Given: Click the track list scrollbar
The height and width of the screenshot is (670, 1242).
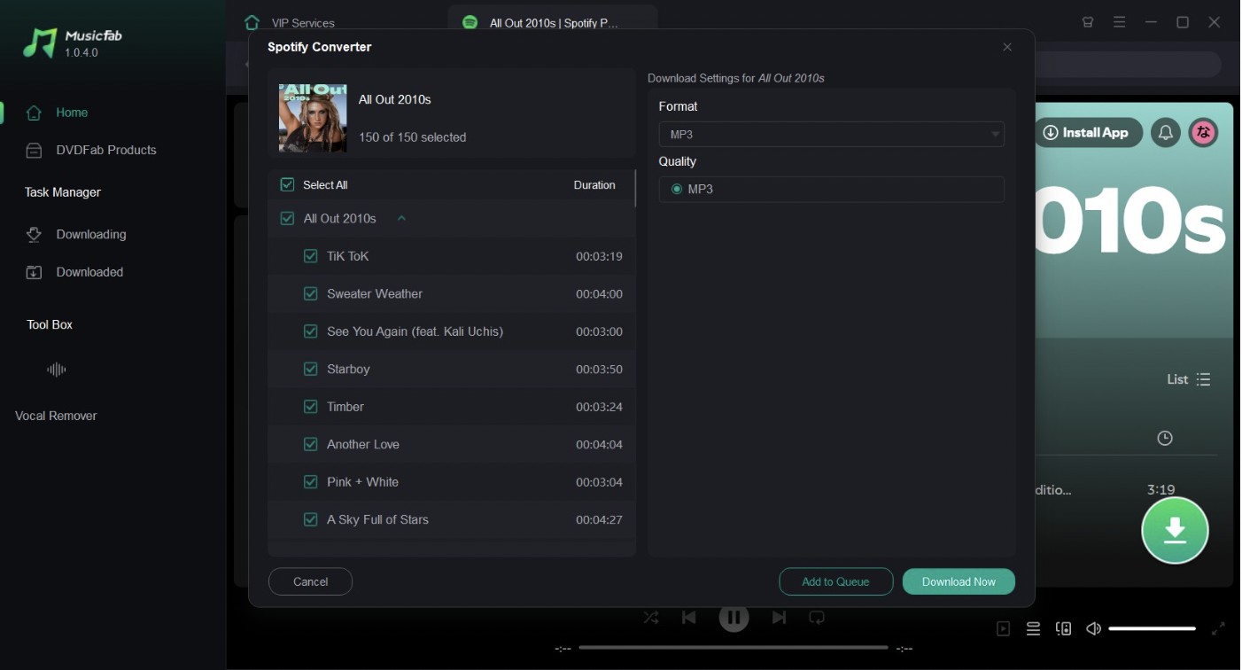Looking at the screenshot, I should tap(635, 188).
